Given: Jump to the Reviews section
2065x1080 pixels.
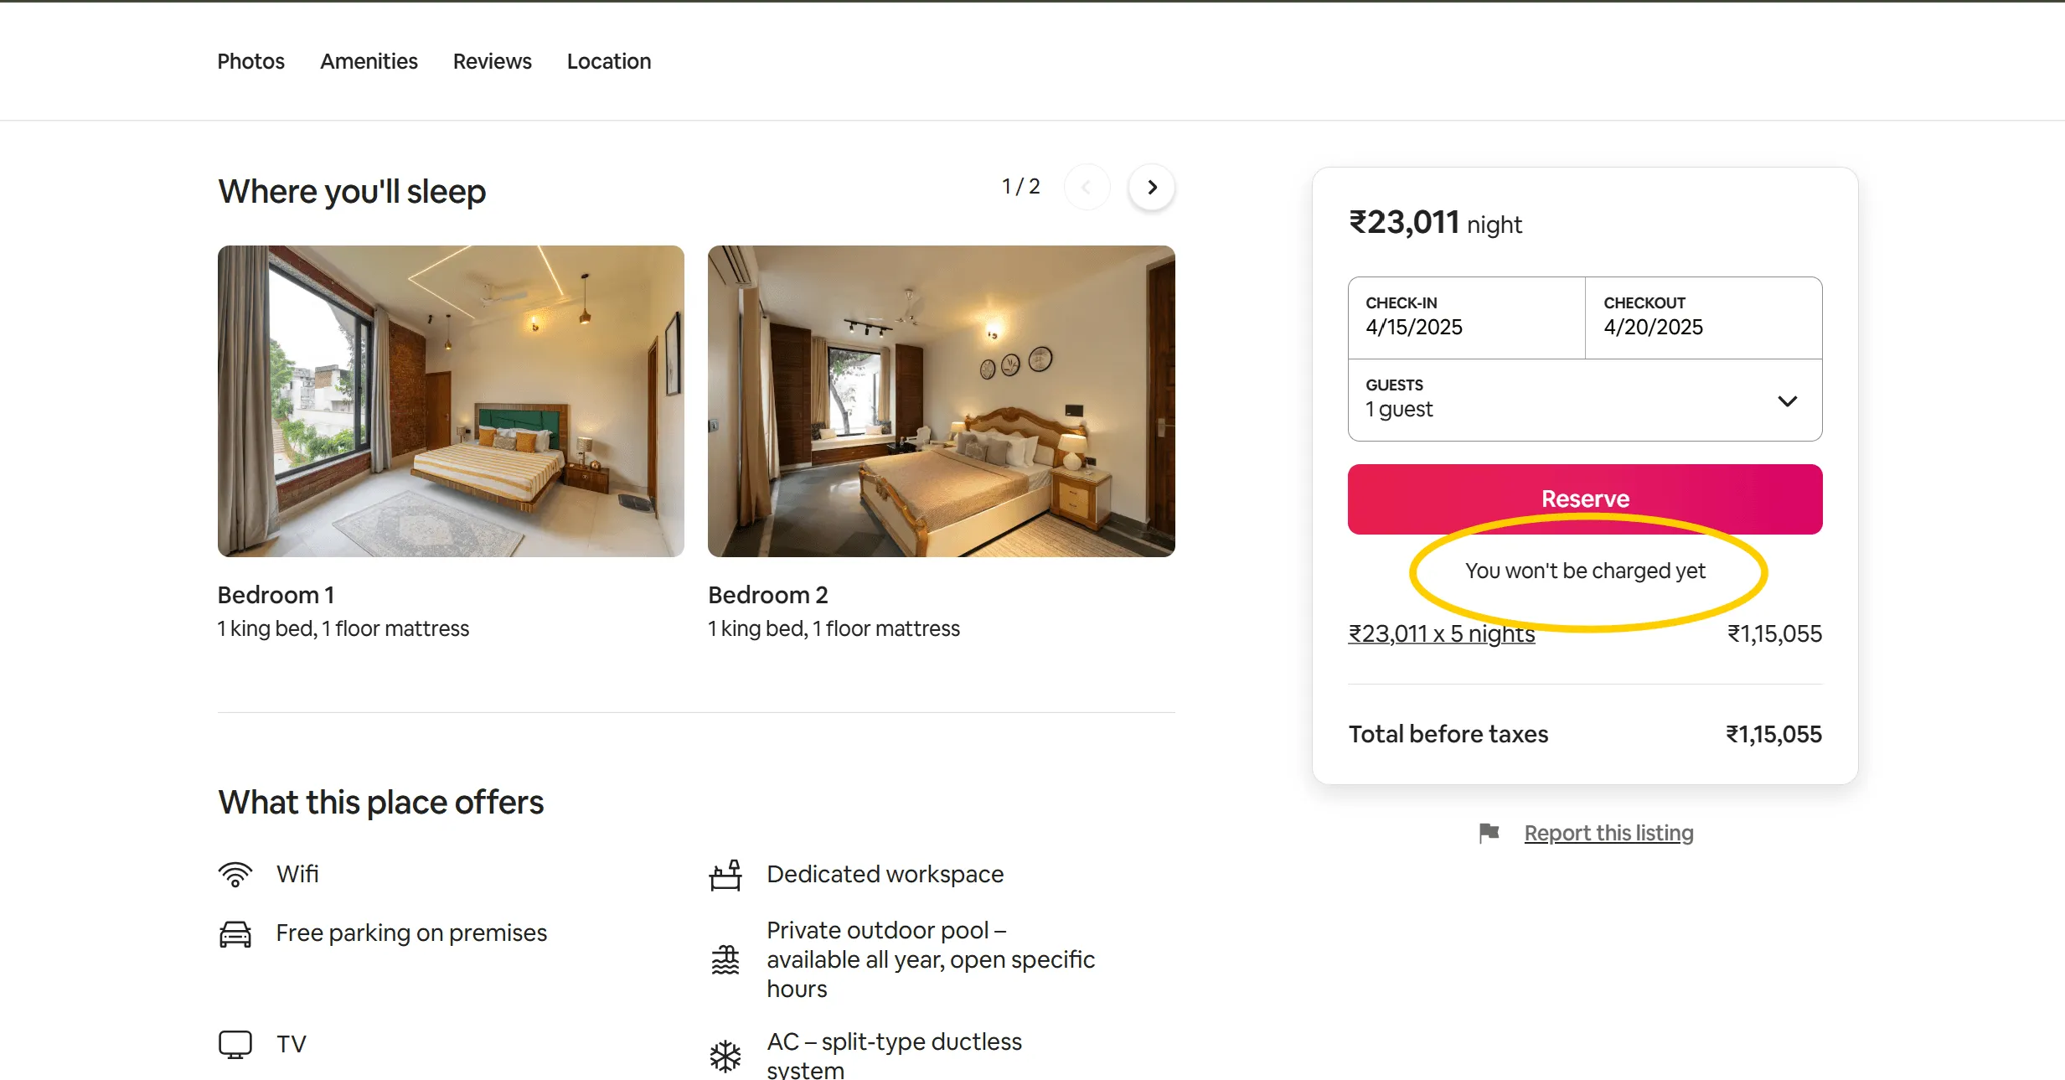Looking at the screenshot, I should (492, 61).
